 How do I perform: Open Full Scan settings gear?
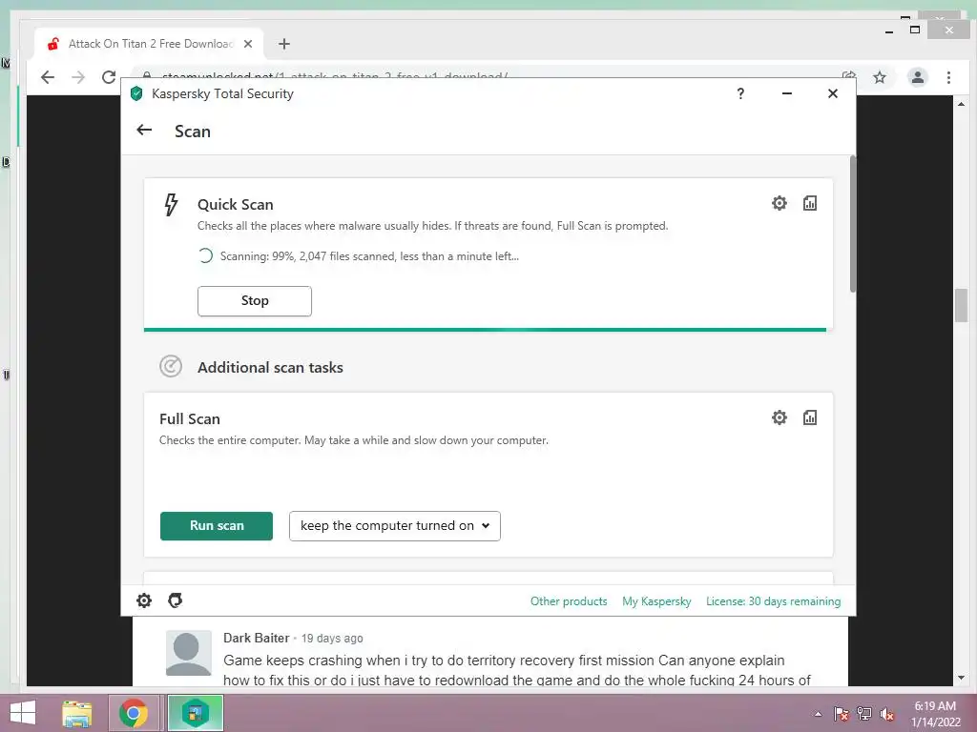point(779,417)
